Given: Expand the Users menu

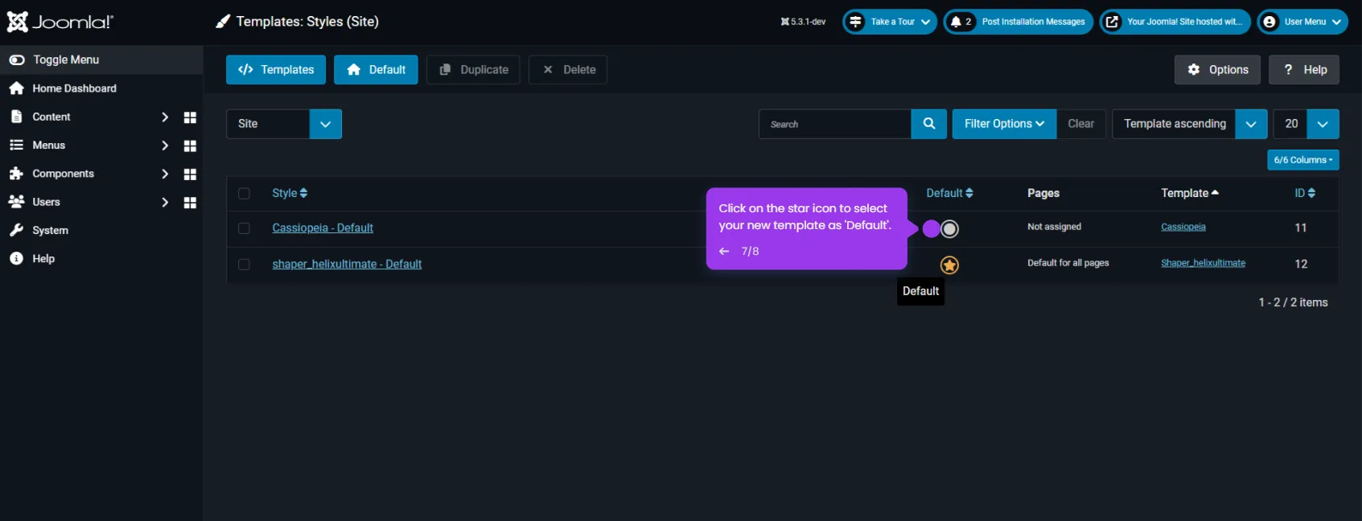Looking at the screenshot, I should click(165, 203).
